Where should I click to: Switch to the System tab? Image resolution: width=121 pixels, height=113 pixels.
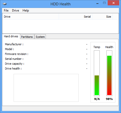[x=40, y=37]
